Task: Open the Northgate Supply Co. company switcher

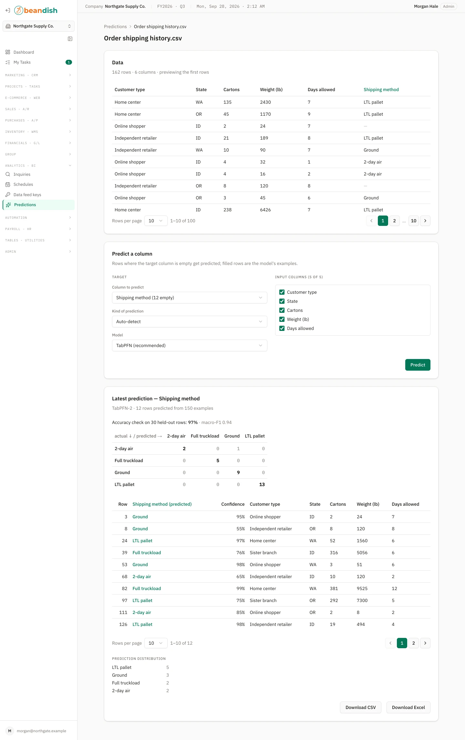Action: point(38,26)
